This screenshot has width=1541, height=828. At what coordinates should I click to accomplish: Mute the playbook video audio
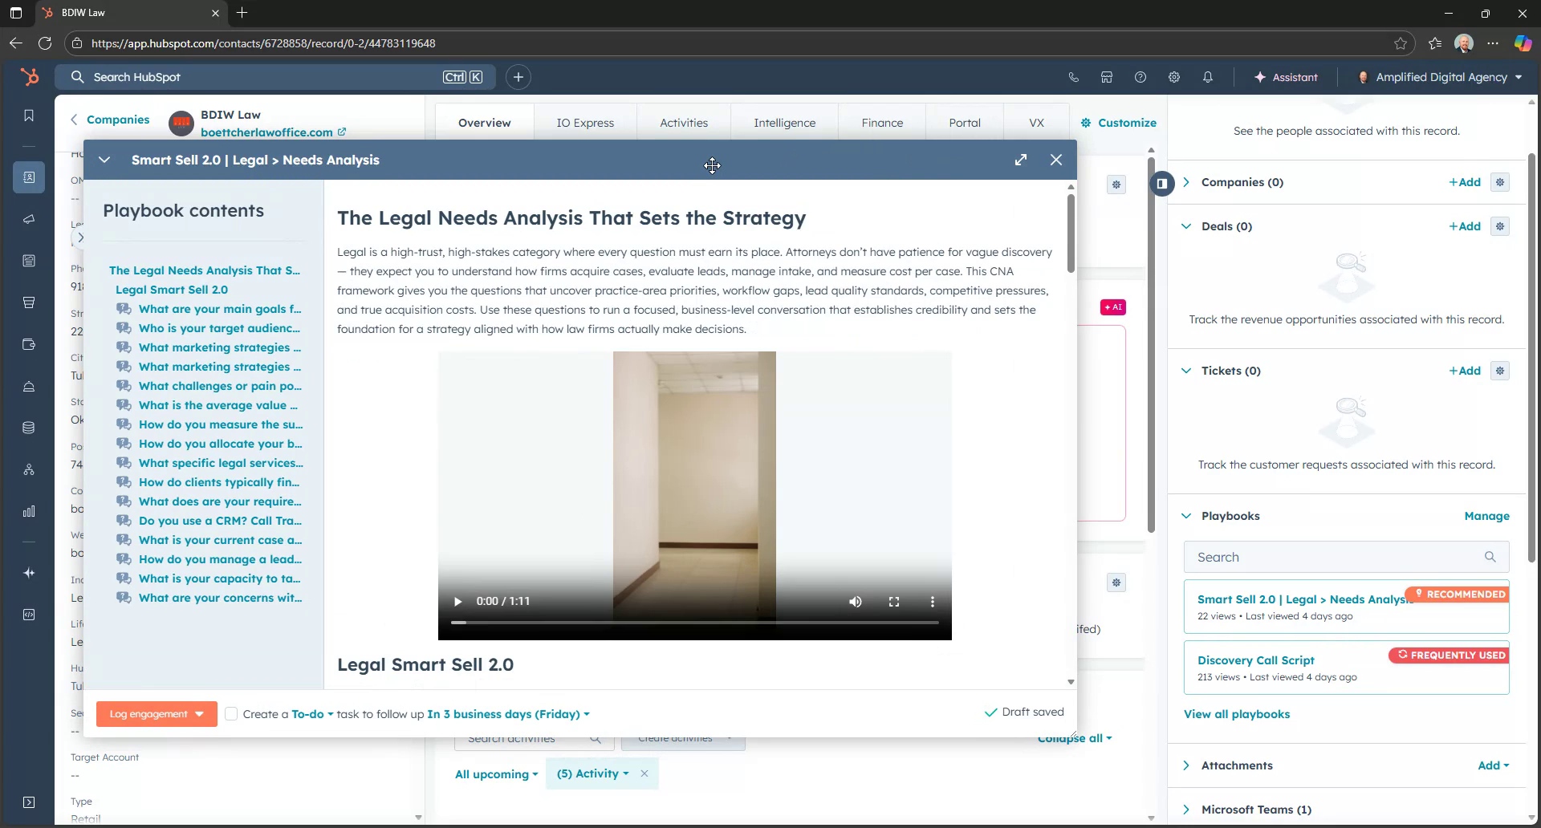point(855,600)
